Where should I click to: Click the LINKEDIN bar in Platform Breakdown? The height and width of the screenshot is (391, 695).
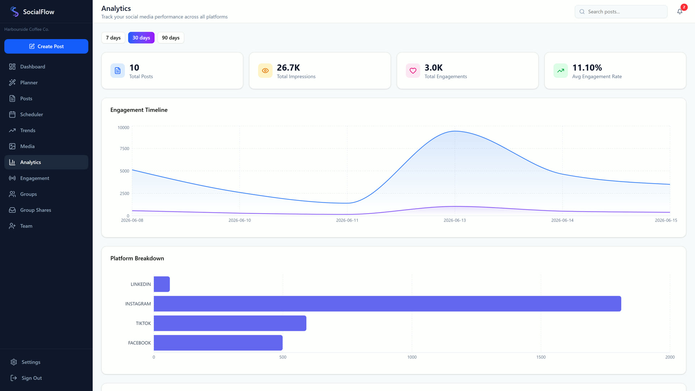(x=162, y=284)
